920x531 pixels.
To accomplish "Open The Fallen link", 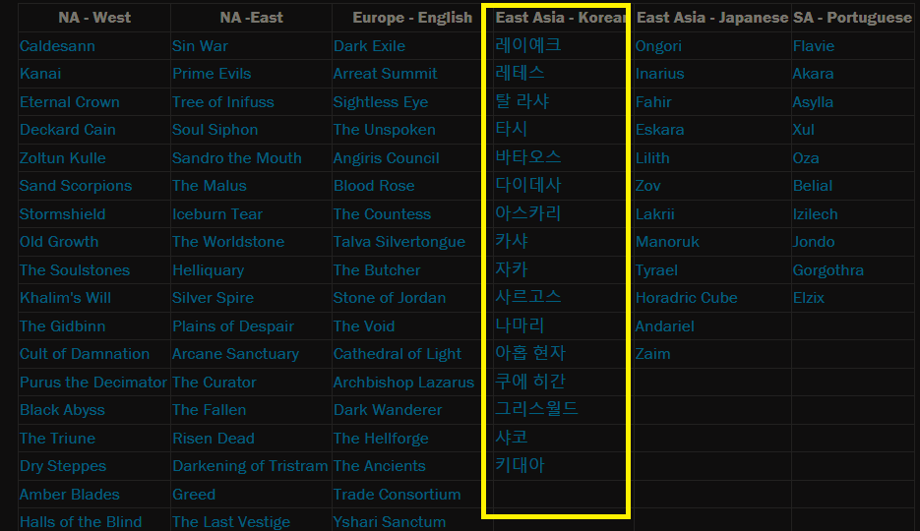I will [209, 410].
